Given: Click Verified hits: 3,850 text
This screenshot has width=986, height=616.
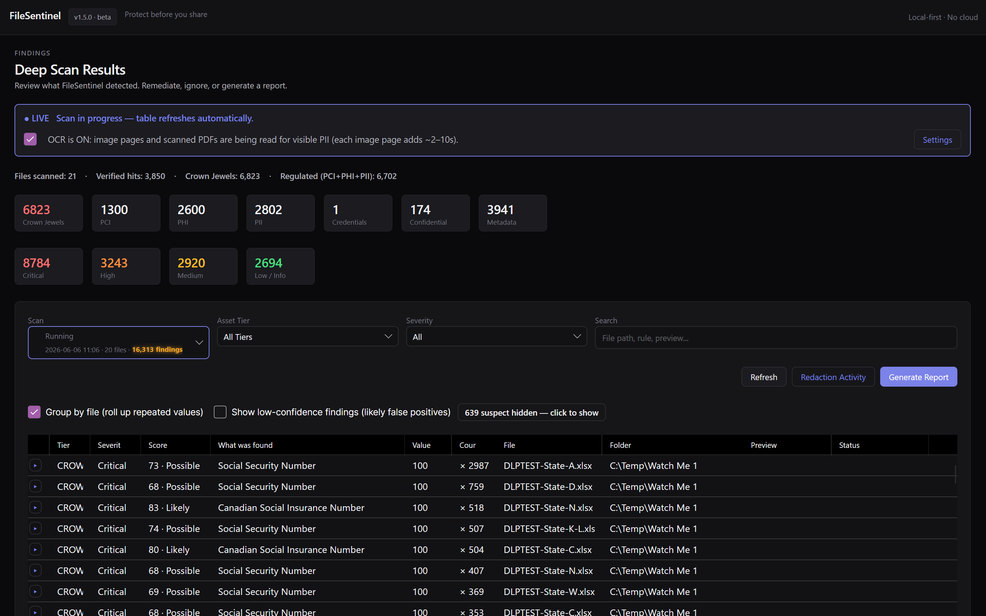Looking at the screenshot, I should tap(130, 176).
